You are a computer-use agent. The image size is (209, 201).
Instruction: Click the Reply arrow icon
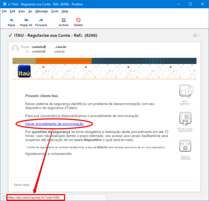(12, 20)
